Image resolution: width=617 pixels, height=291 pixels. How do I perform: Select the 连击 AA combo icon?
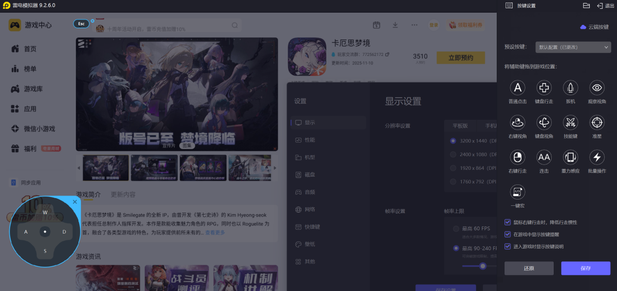(544, 157)
